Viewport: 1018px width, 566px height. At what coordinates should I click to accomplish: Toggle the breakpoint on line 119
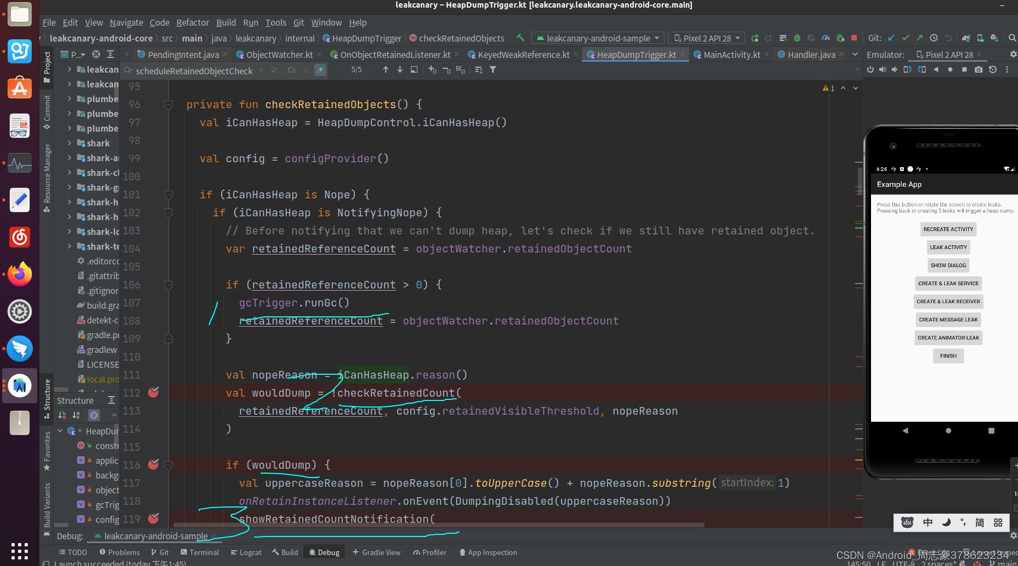coord(154,518)
